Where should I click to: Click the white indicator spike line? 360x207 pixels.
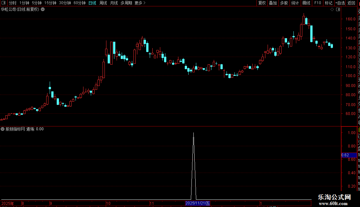[194, 165]
